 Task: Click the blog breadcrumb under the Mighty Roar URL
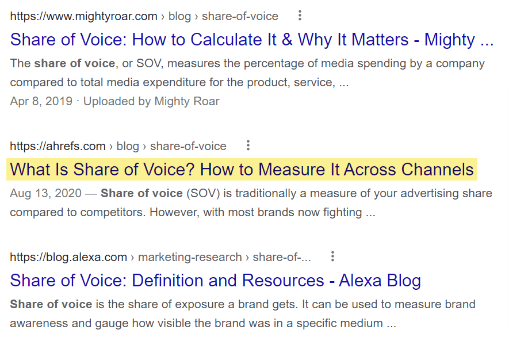point(179,16)
